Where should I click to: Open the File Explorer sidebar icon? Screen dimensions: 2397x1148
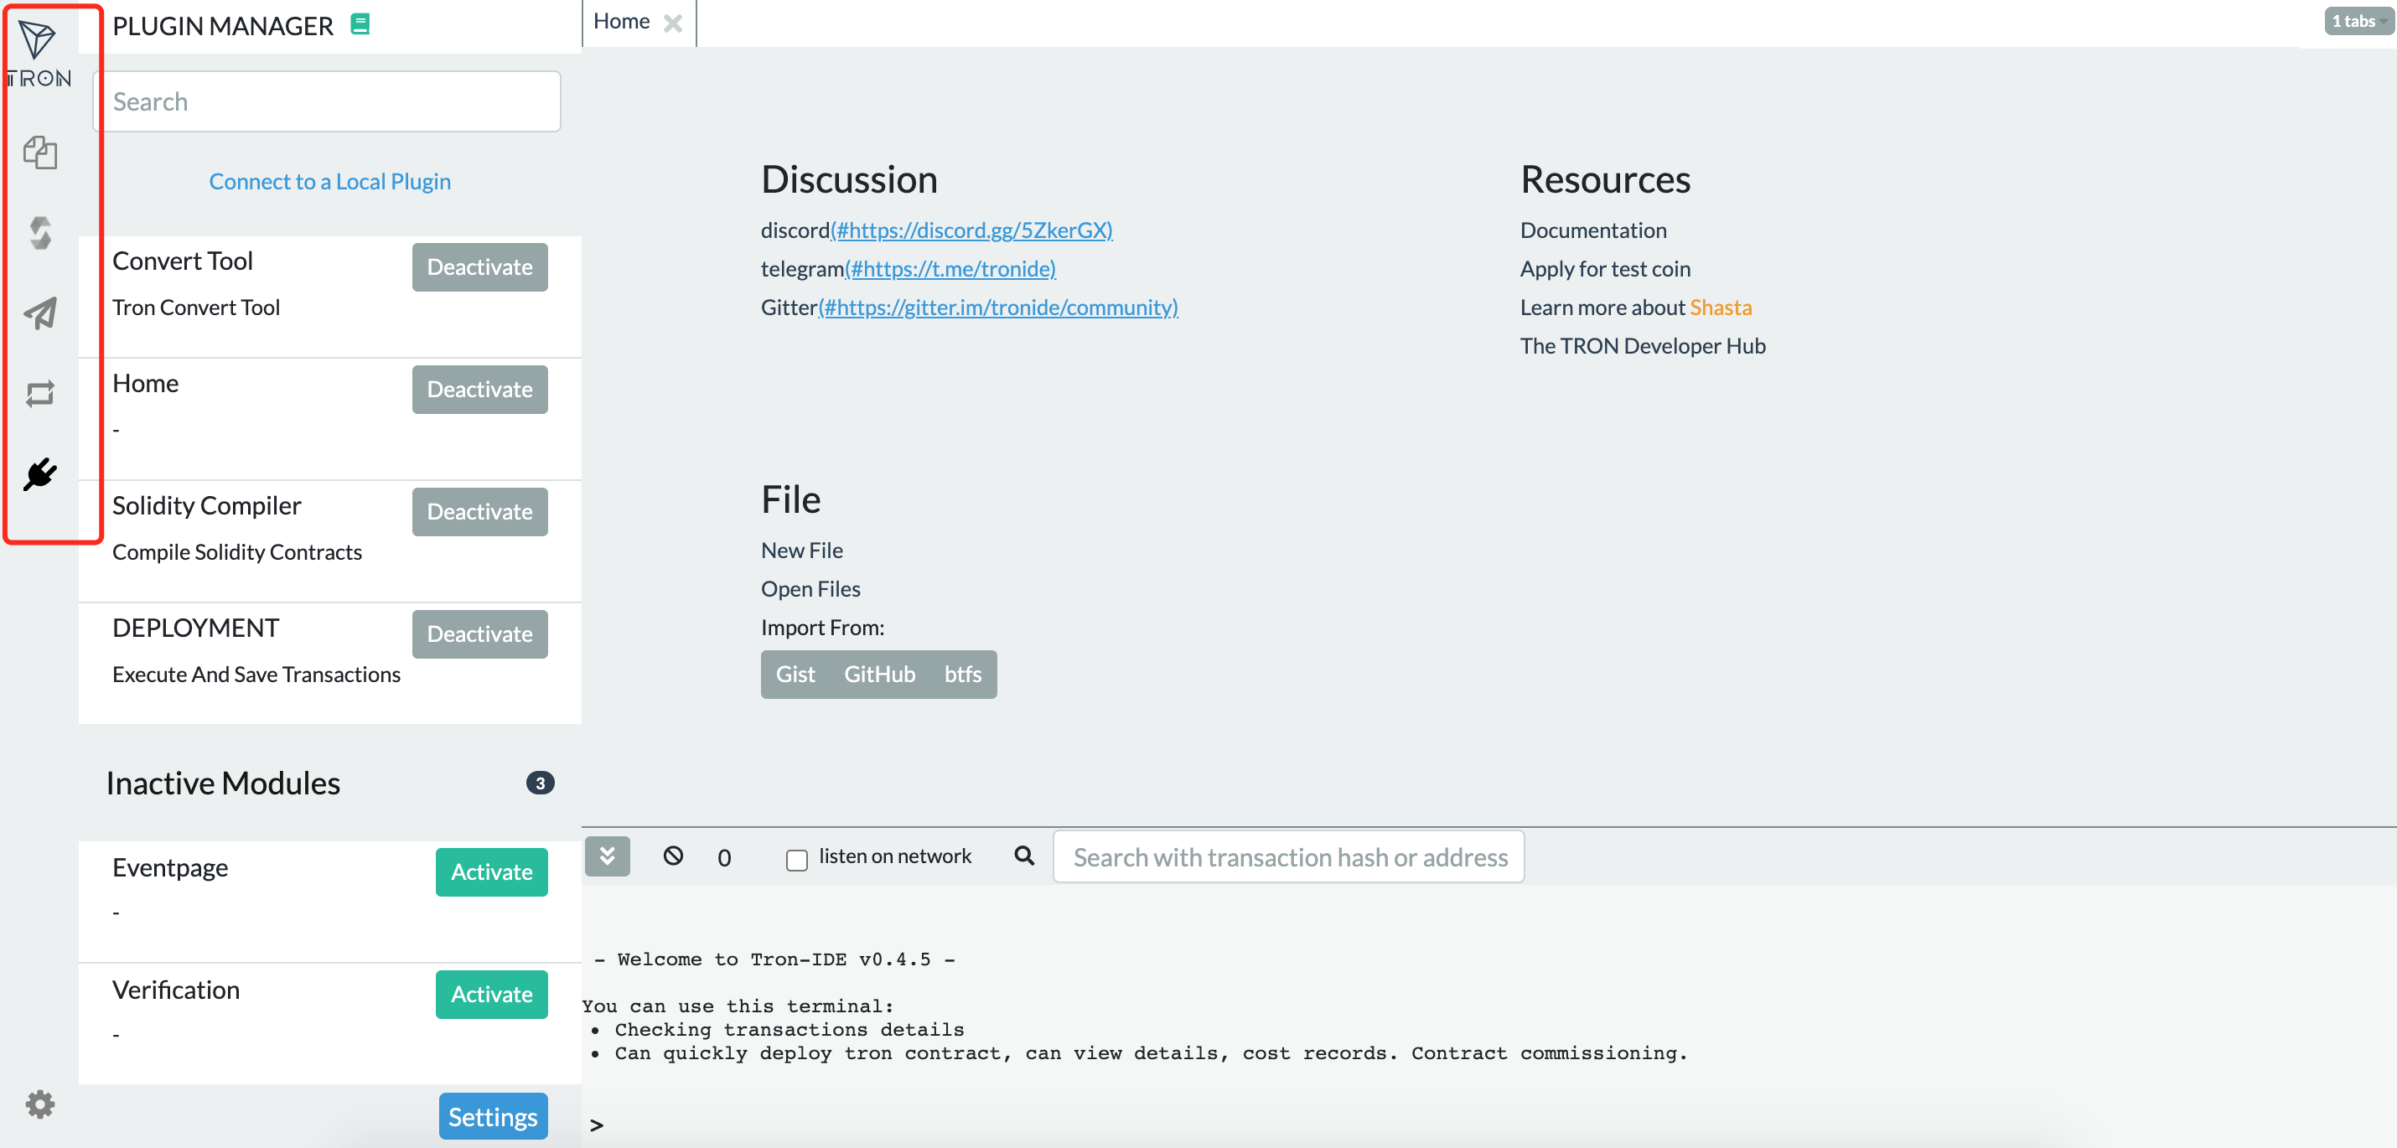tap(40, 153)
